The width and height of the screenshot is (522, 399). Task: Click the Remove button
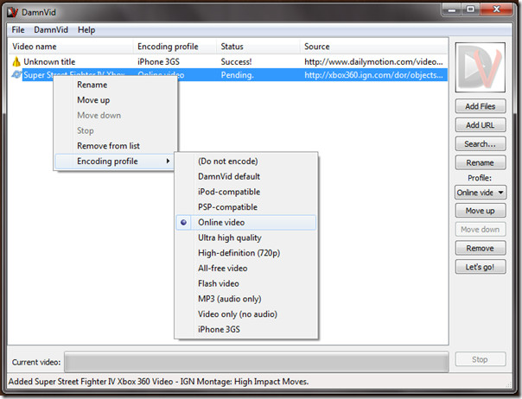pyautogui.click(x=481, y=248)
